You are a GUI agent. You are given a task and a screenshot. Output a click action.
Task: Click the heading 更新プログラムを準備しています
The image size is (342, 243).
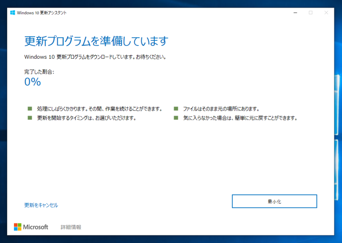pyautogui.click(x=96, y=41)
